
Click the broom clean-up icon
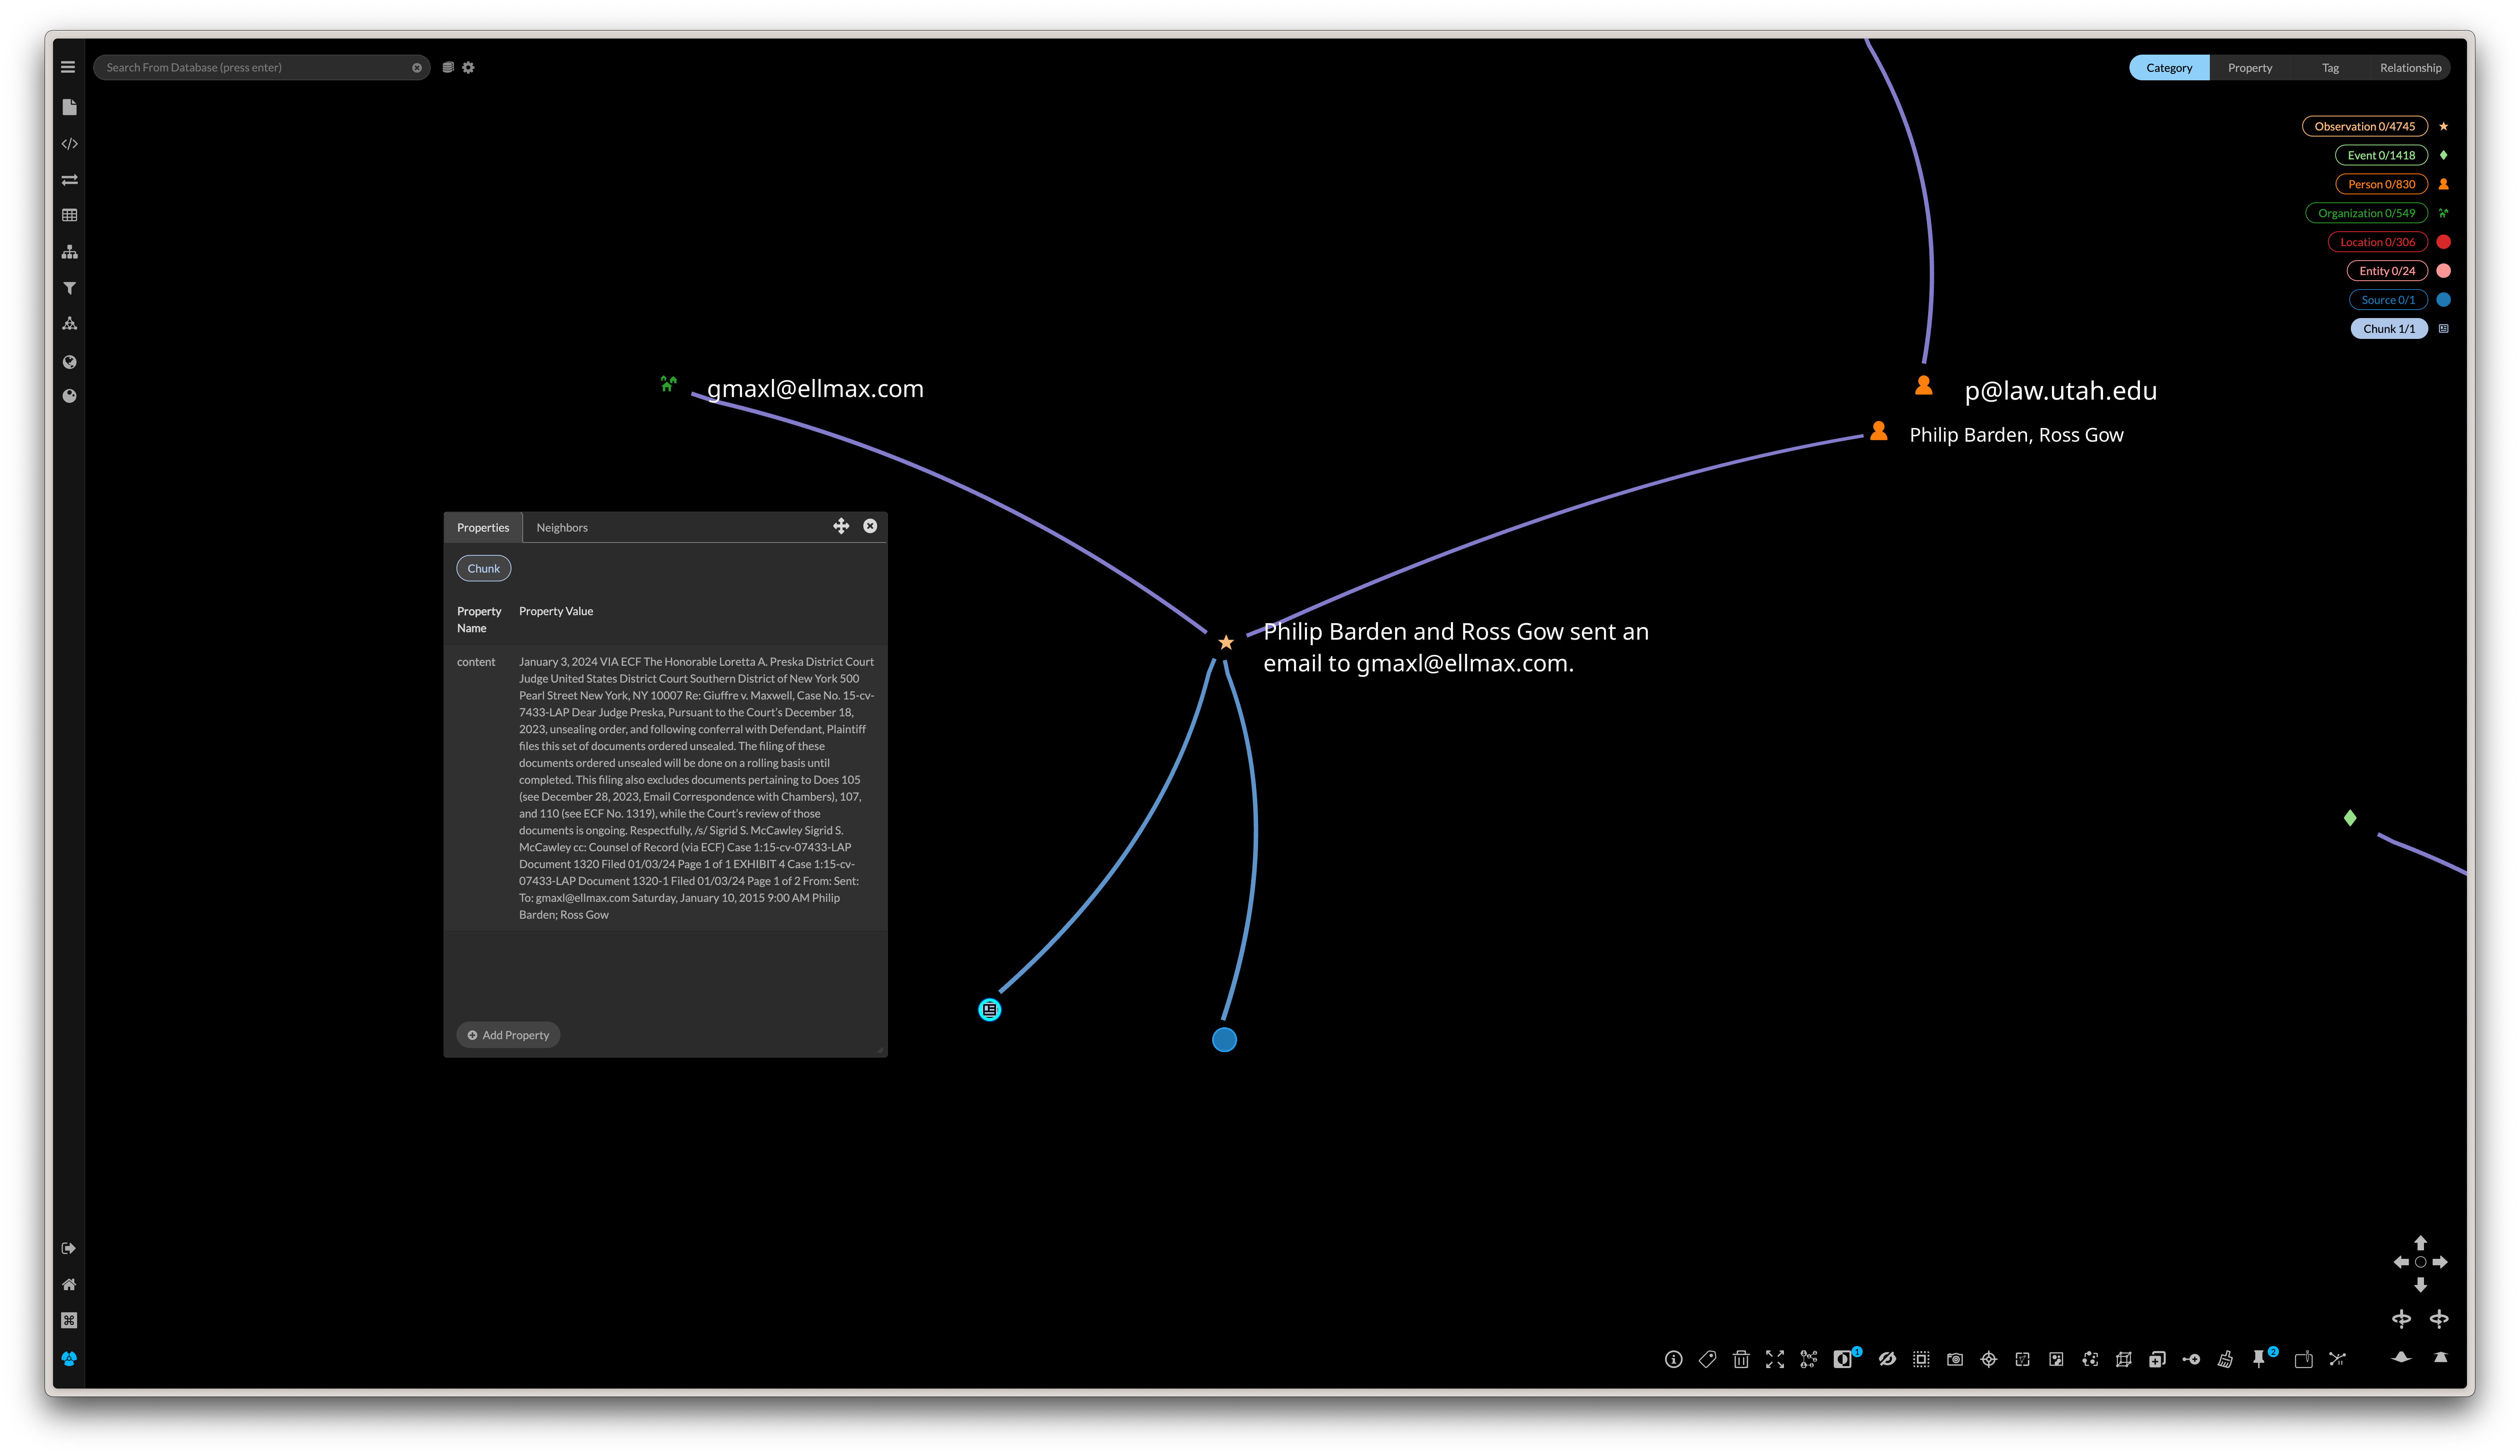pos(2225,1359)
